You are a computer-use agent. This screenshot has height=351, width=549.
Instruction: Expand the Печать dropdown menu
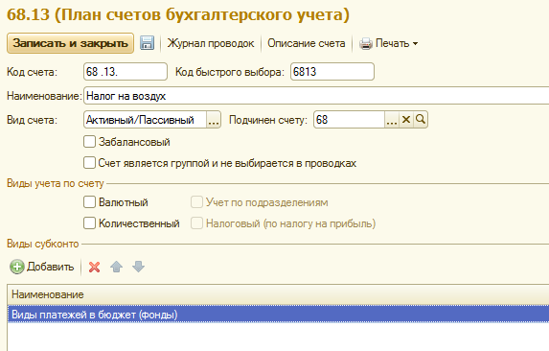pyautogui.click(x=415, y=44)
